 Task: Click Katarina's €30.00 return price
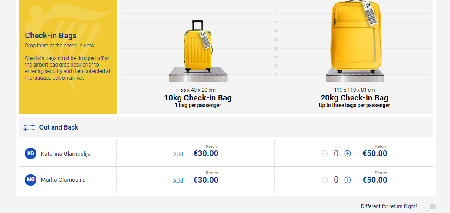pos(206,153)
